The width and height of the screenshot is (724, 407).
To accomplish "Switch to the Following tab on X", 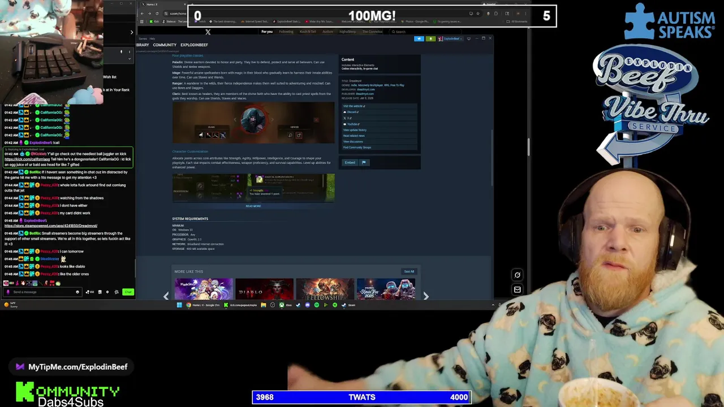I will pyautogui.click(x=286, y=32).
